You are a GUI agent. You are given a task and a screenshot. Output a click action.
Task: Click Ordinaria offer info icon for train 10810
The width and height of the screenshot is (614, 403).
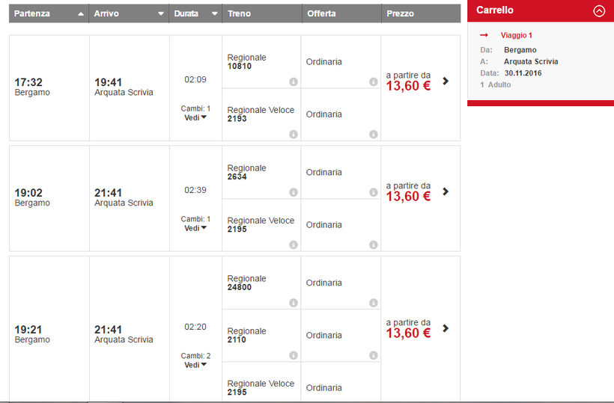(374, 82)
